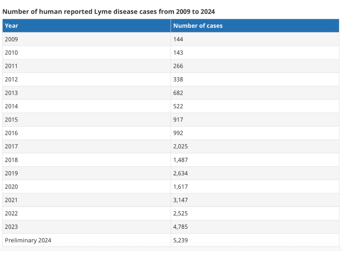The height and width of the screenshot is (256, 342).
Task: Click the 2018 year cell
Action: pos(12,160)
